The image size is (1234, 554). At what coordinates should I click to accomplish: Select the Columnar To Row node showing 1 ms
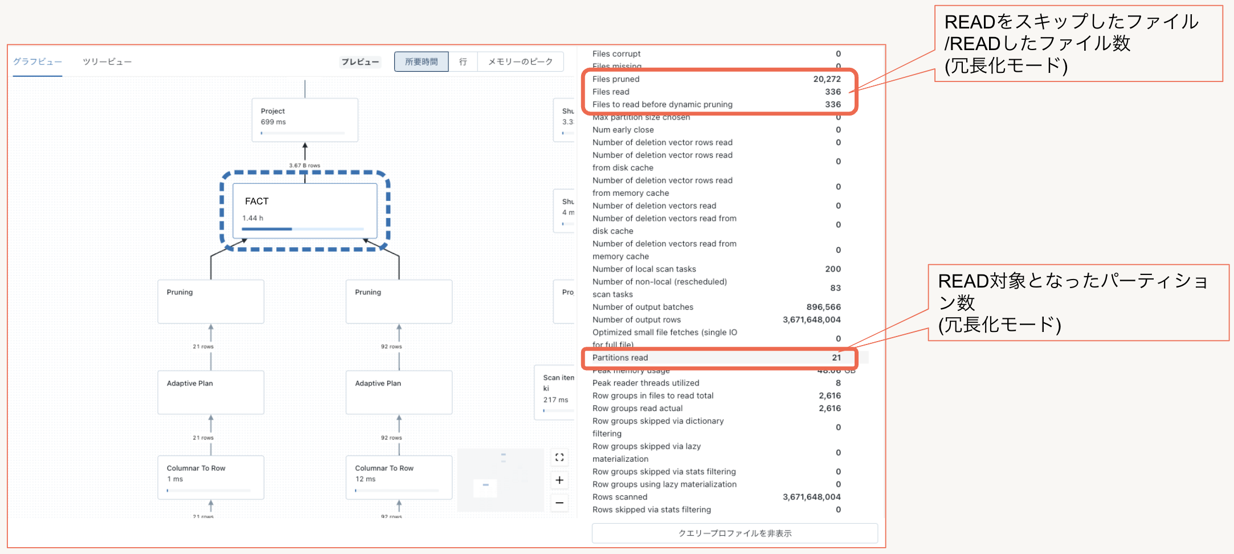210,477
